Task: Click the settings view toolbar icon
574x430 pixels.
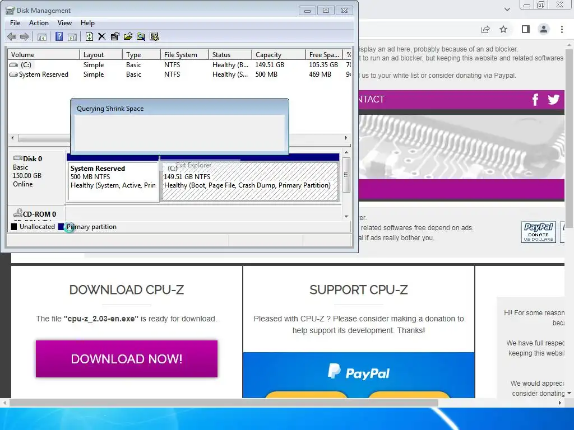Action: [154, 36]
